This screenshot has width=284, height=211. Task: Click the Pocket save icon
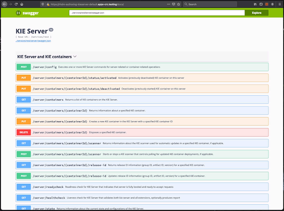(174, 4)
